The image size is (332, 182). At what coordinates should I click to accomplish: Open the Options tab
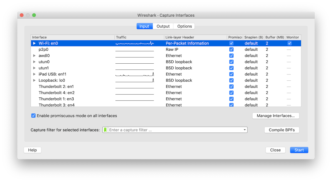pos(184,26)
